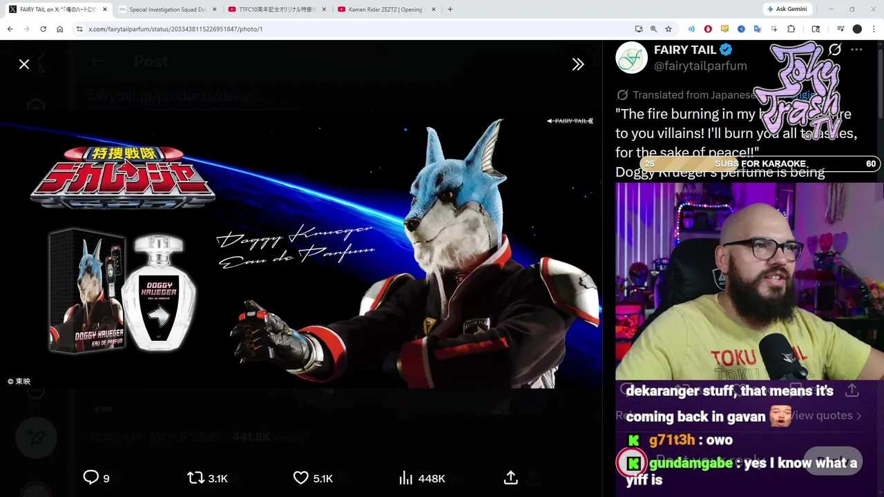Open the media controls music icon
Viewport: 884px width, 497px height.
point(840,29)
